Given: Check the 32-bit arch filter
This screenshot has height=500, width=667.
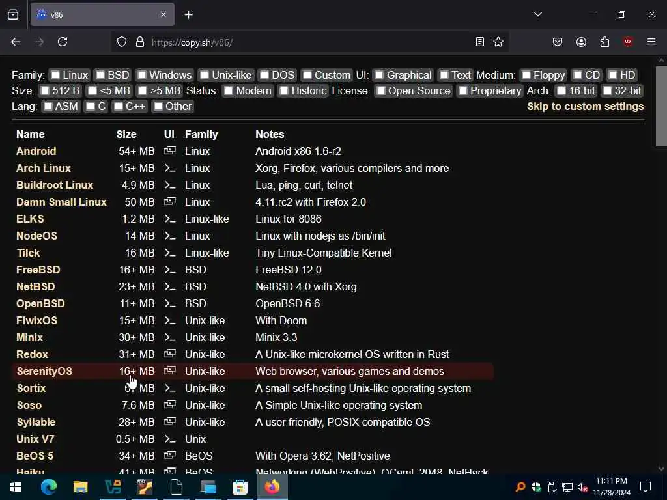Looking at the screenshot, I should pos(608,91).
